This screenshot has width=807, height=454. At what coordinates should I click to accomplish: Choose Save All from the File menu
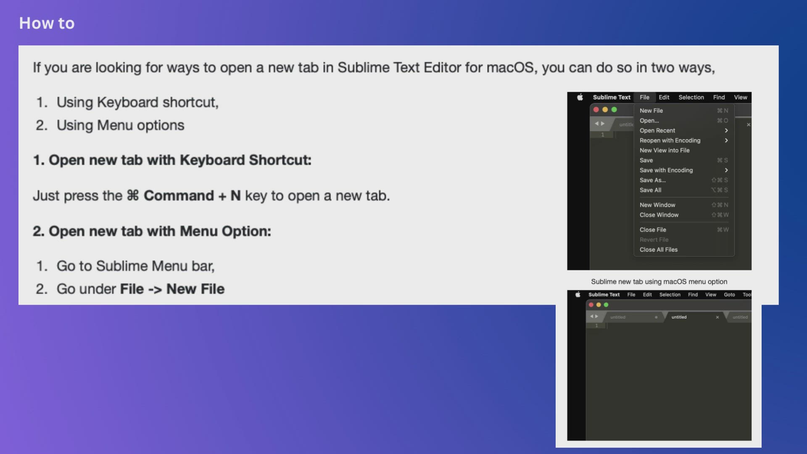[684, 190]
